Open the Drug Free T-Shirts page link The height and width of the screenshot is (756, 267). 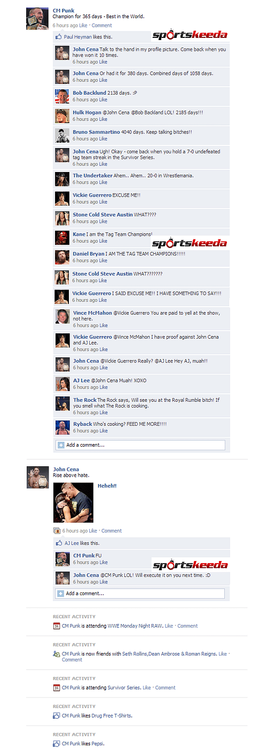coord(112,715)
